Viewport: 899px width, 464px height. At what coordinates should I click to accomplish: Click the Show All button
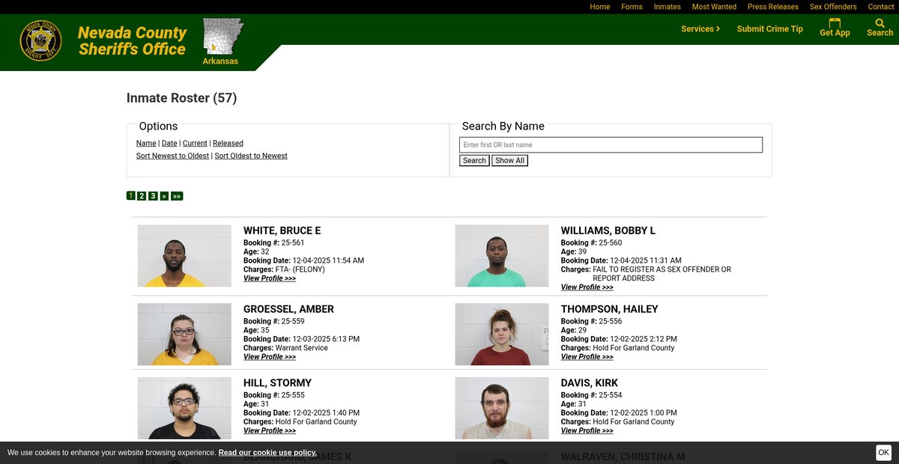pyautogui.click(x=509, y=160)
